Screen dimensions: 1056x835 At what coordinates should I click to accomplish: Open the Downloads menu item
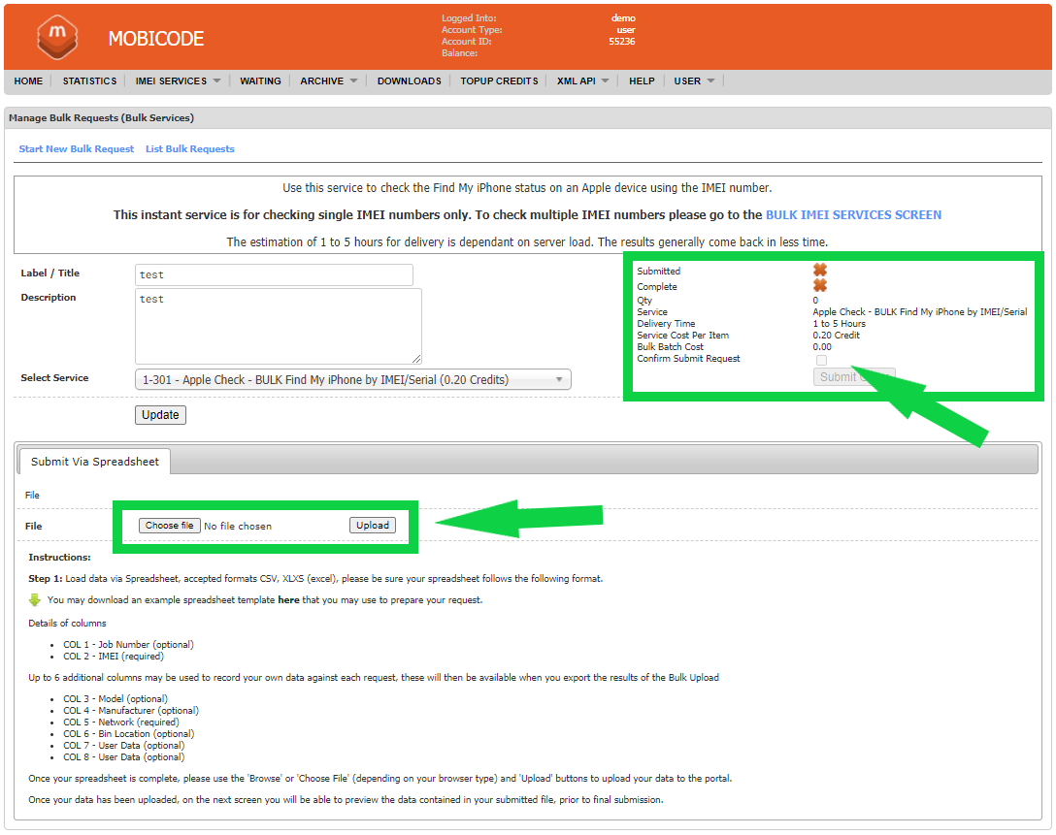(x=409, y=80)
